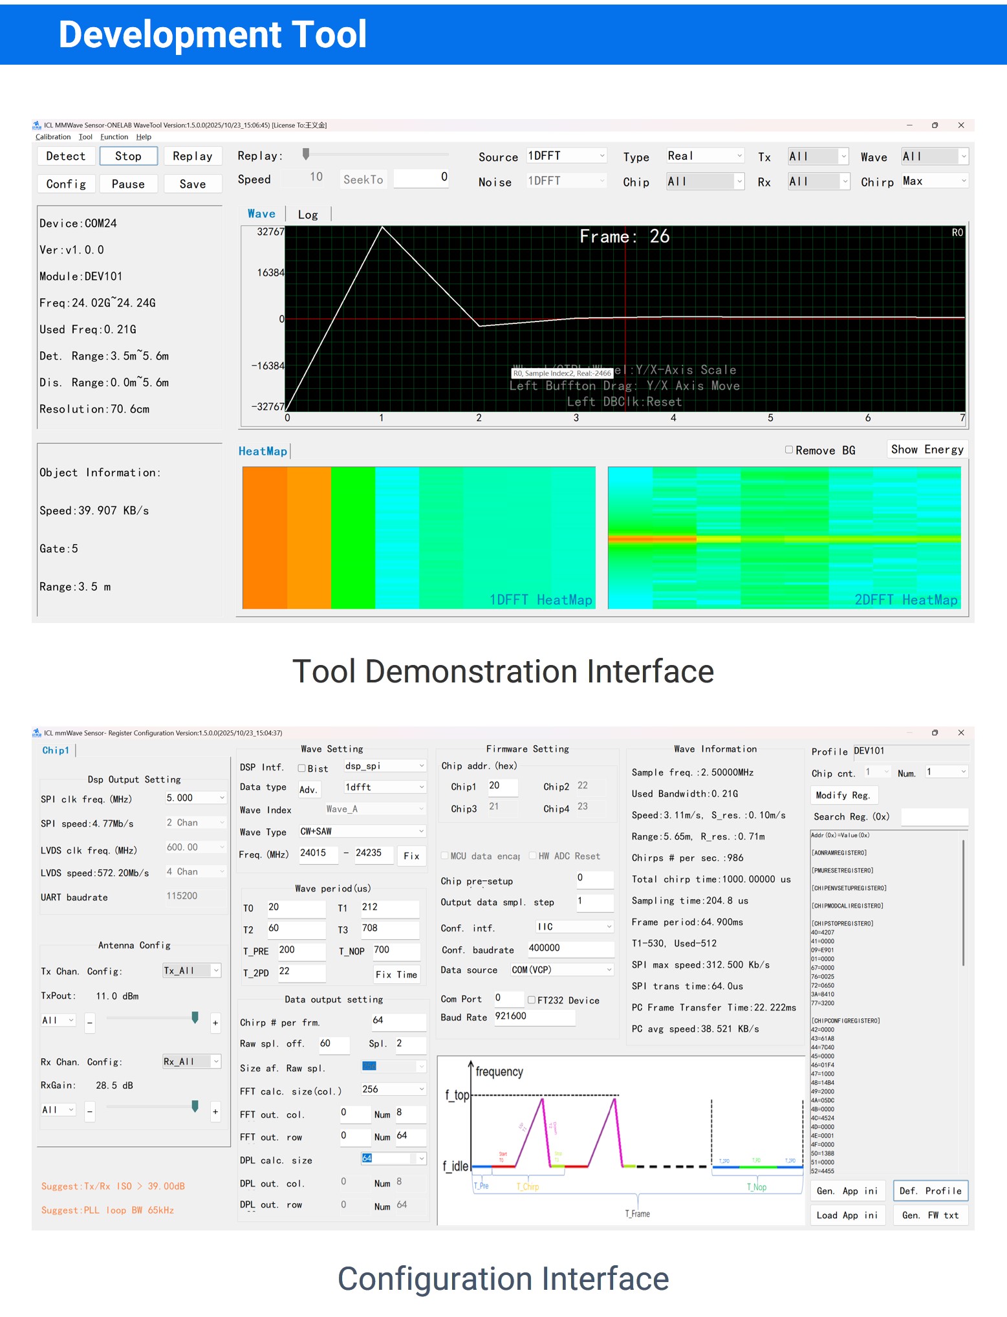Click the Show Energy button
This screenshot has width=1007, height=1317.
(927, 450)
